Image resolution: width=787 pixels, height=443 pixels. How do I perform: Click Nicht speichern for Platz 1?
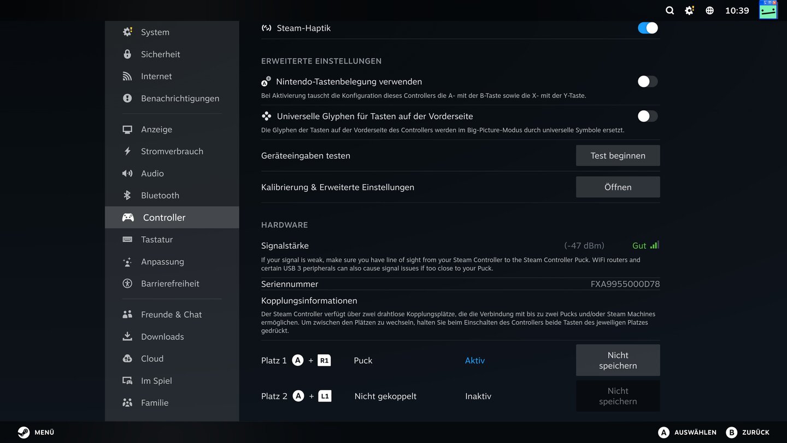(x=618, y=360)
